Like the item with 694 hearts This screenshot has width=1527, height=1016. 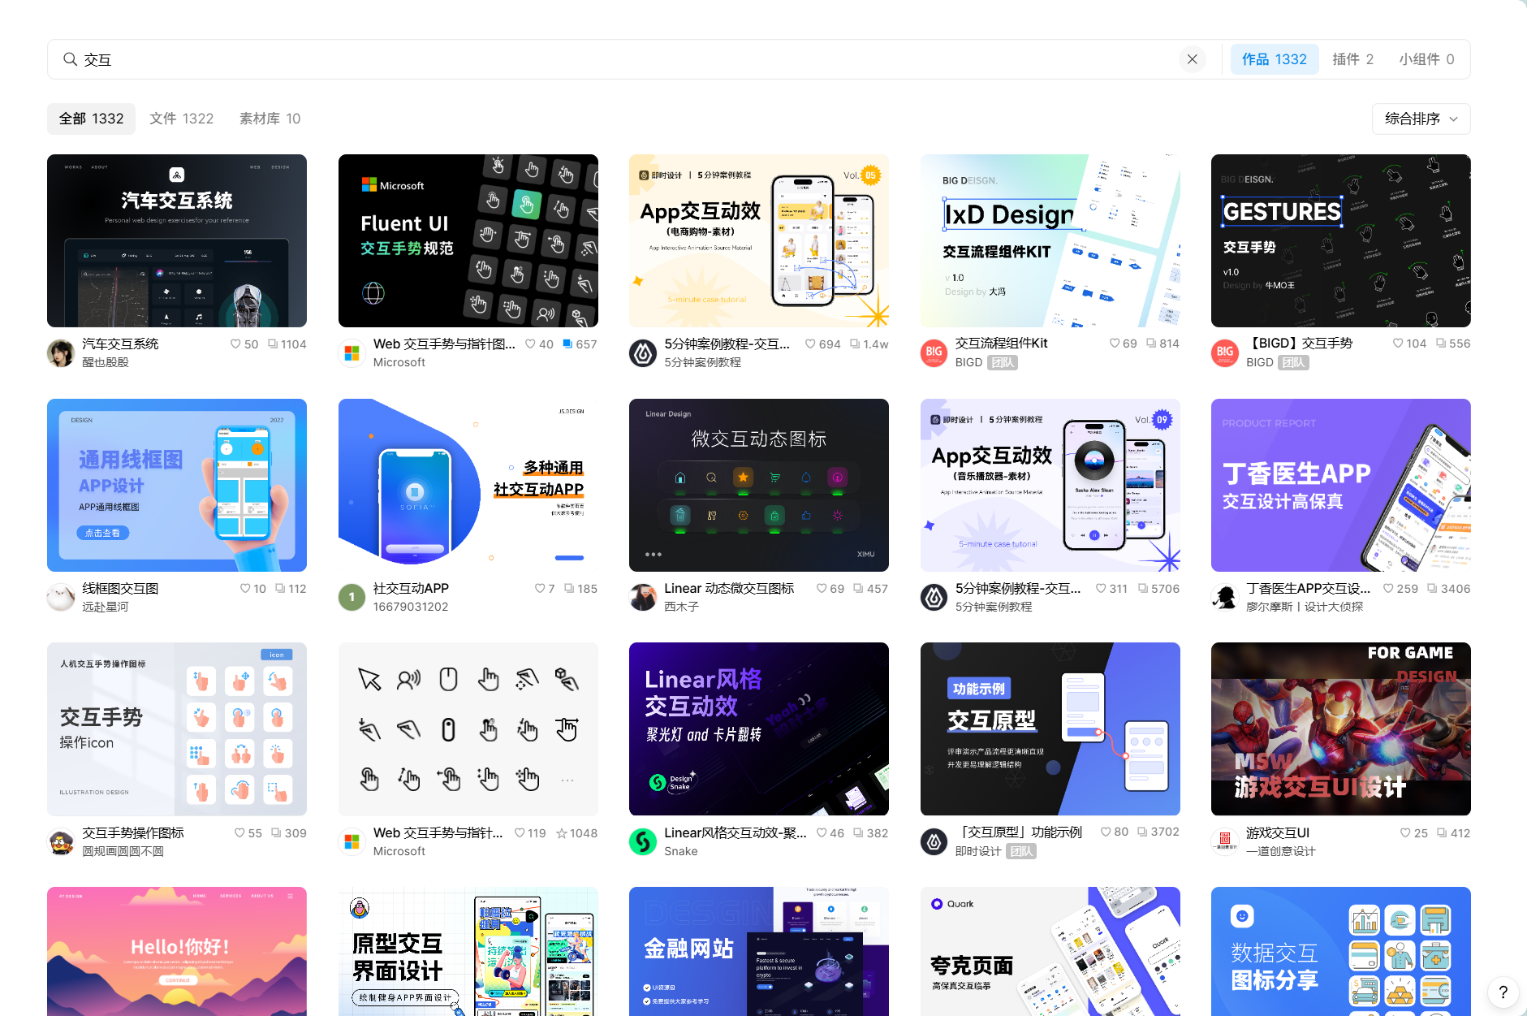[810, 344]
